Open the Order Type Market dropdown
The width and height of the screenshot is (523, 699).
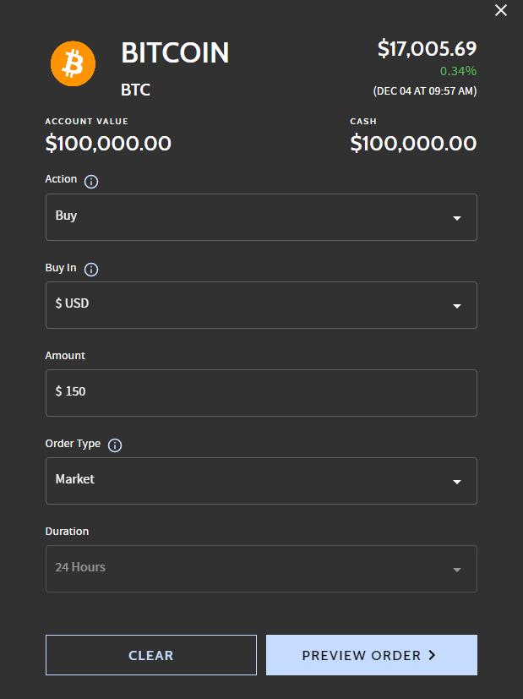coord(261,481)
